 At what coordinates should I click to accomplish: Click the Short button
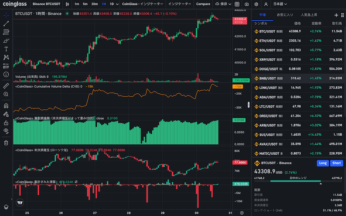tap(336, 163)
